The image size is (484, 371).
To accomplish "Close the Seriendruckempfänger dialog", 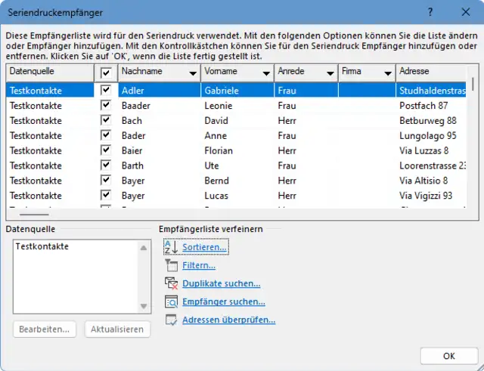I will [x=465, y=12].
